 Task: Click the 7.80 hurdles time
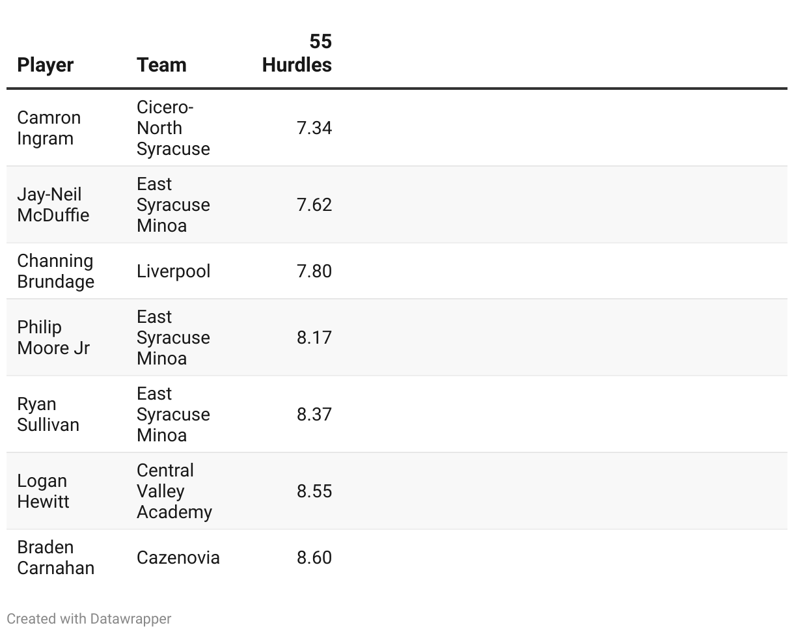pyautogui.click(x=314, y=271)
